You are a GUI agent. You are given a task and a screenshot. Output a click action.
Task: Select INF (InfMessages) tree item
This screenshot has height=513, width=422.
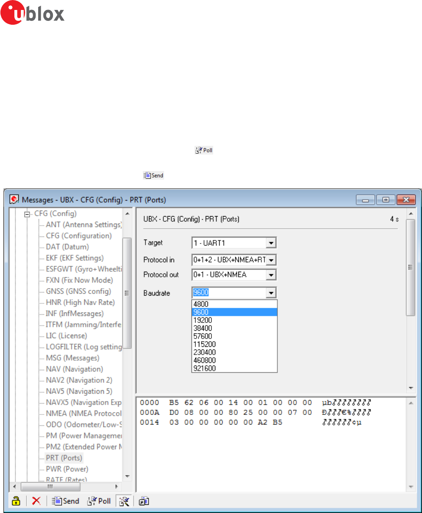(75, 313)
